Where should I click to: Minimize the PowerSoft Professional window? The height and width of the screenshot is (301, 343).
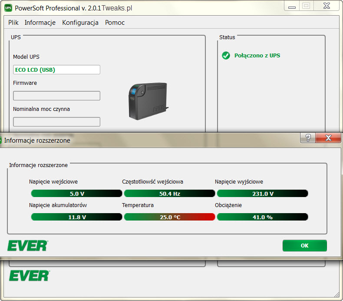pyautogui.click(x=292, y=6)
